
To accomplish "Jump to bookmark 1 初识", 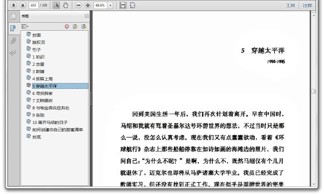I will click(38, 57).
